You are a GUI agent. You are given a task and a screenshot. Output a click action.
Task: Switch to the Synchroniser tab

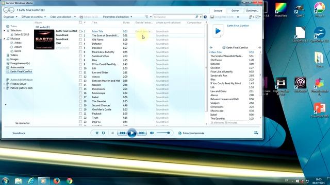(252, 10)
